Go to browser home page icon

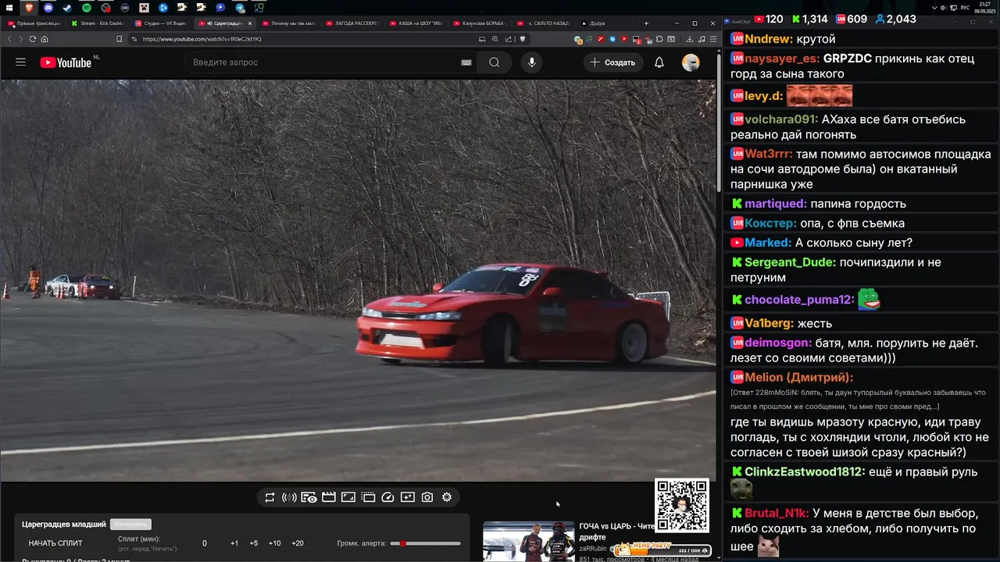pyautogui.click(x=45, y=39)
